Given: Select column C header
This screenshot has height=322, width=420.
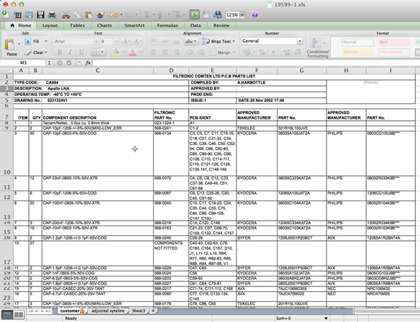Looking at the screenshot, I should tap(97, 70).
